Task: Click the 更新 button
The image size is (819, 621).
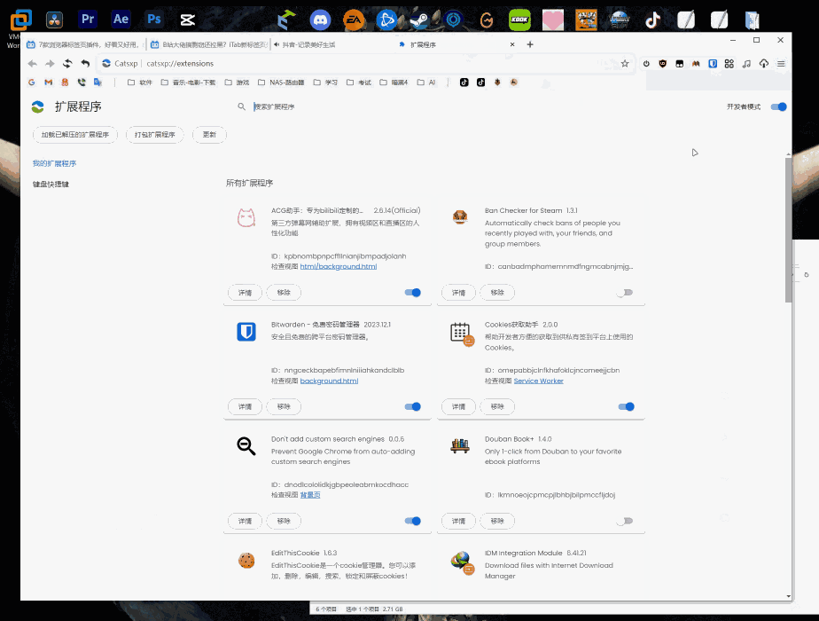Action: (209, 135)
